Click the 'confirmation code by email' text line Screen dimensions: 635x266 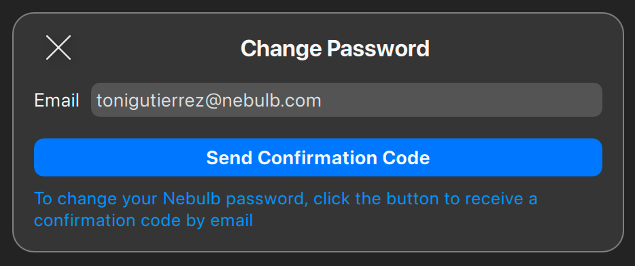click(143, 221)
